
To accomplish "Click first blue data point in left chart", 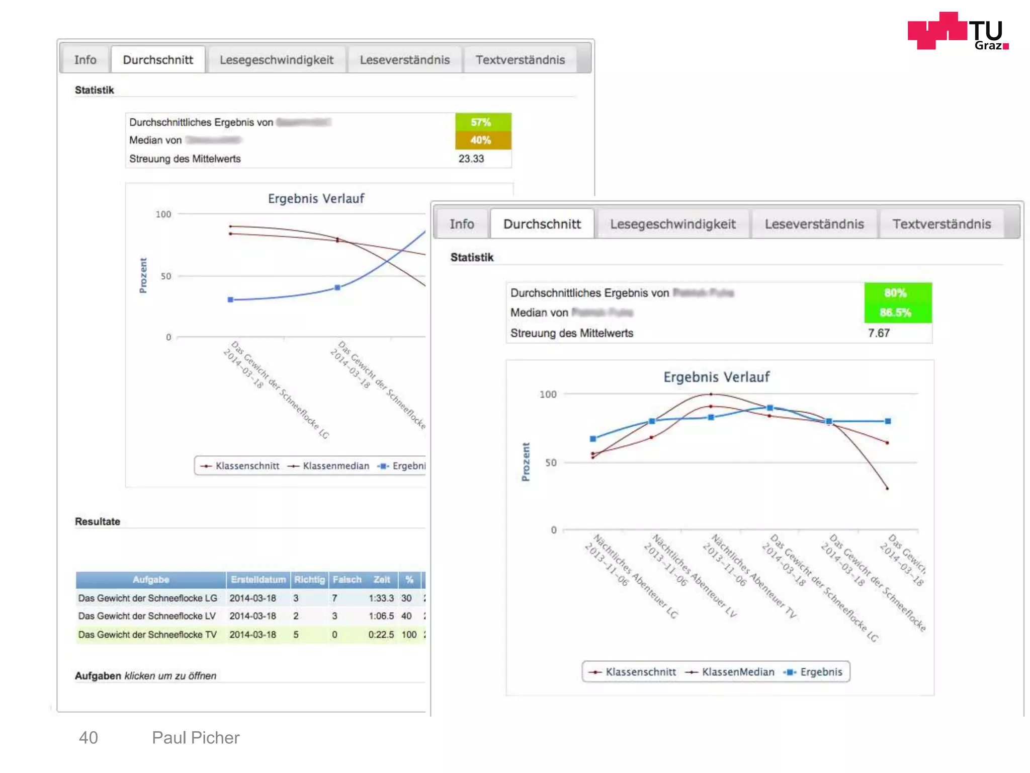I will click(x=230, y=299).
